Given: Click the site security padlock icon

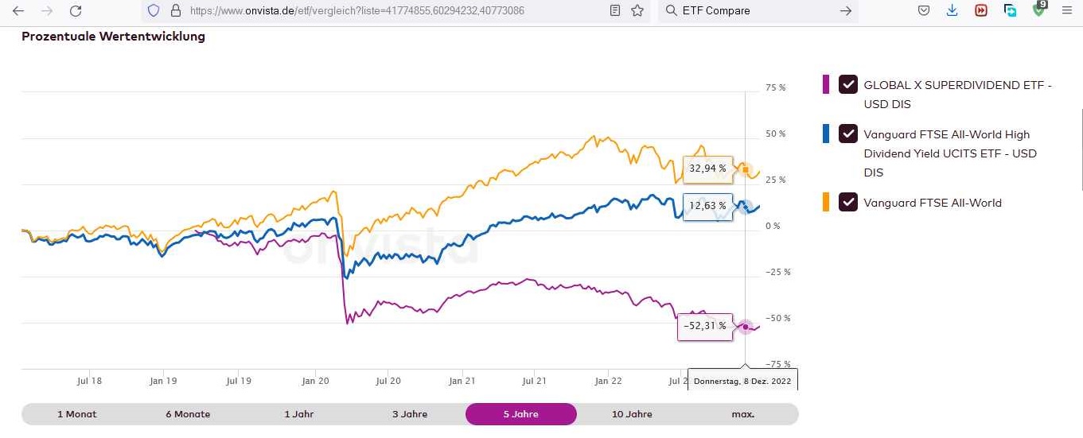Looking at the screenshot, I should click(x=175, y=11).
